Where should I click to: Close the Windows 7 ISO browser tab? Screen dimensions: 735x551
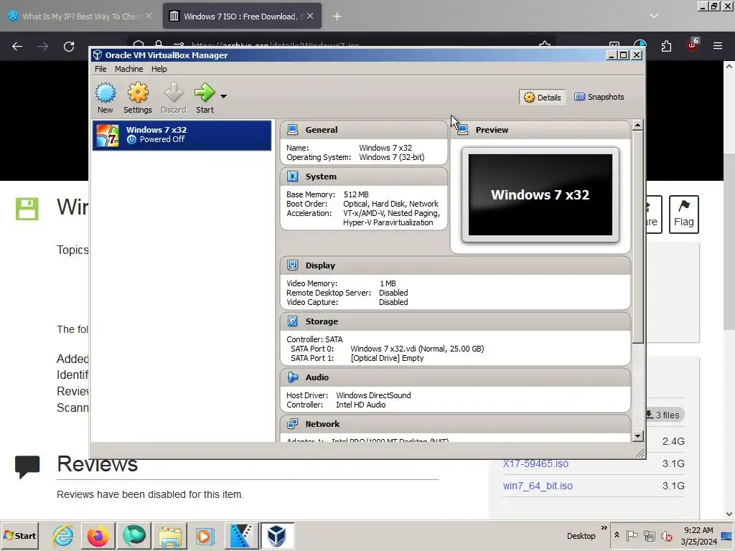[x=310, y=16]
